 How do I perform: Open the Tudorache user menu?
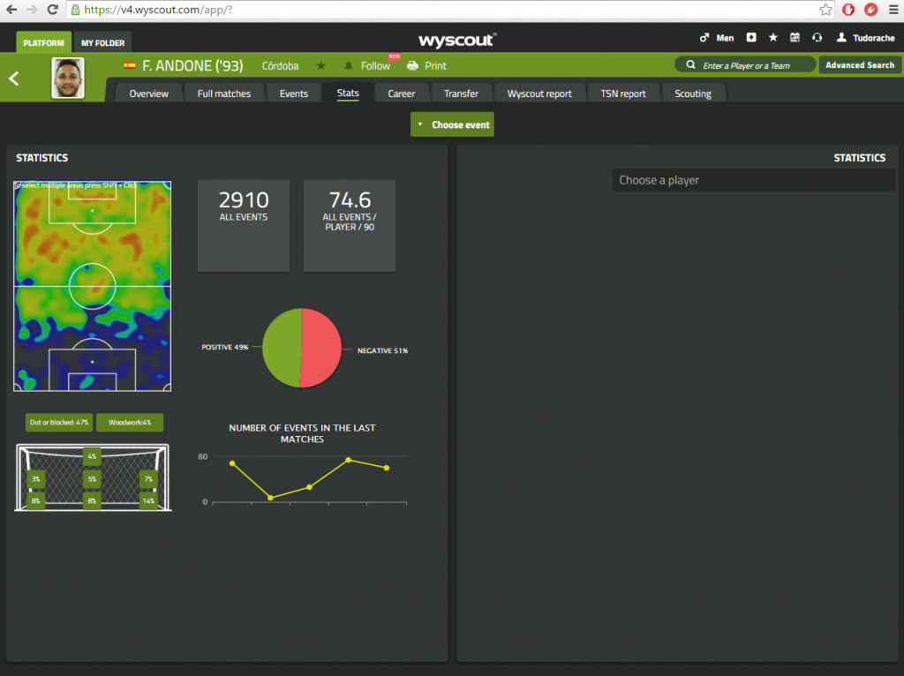coord(865,38)
